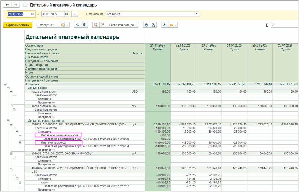Click the sum value input field
This screenshot has width=299, height=192.
point(284,25)
